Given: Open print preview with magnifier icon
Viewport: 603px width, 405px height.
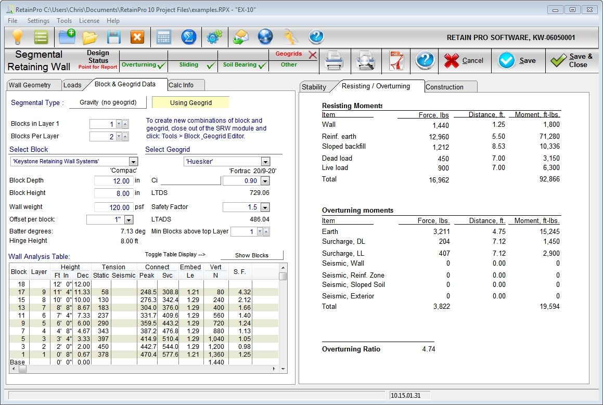Looking at the screenshot, I should [x=365, y=61].
